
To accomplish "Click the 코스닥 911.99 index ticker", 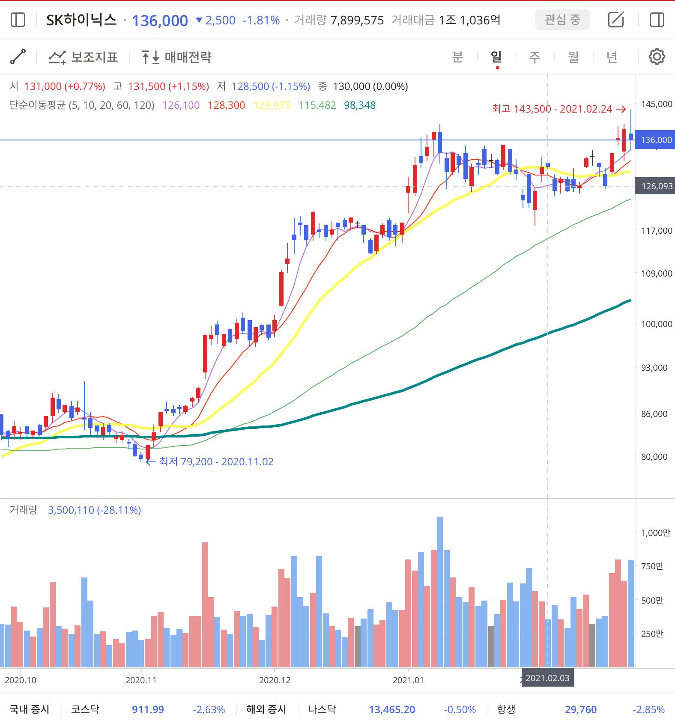I will coord(148,709).
